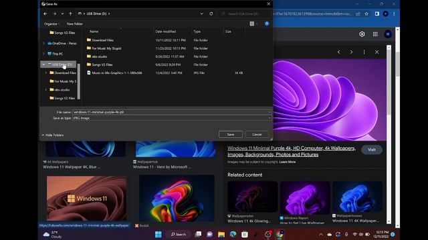Open the address bar previous locations dropdown
The image size is (428, 240).
pos(201,13)
